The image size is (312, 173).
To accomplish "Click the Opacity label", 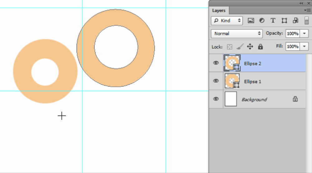I will (274, 33).
